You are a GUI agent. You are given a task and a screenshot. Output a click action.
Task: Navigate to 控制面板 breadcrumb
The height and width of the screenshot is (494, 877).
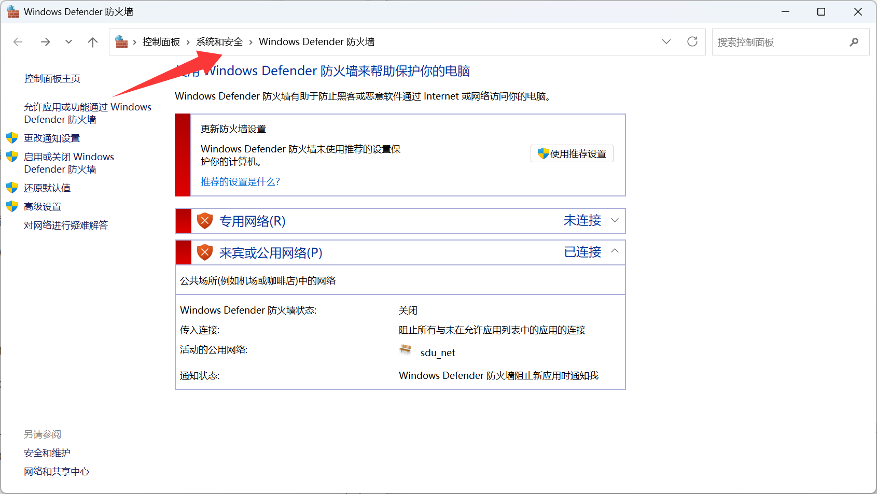pos(161,42)
